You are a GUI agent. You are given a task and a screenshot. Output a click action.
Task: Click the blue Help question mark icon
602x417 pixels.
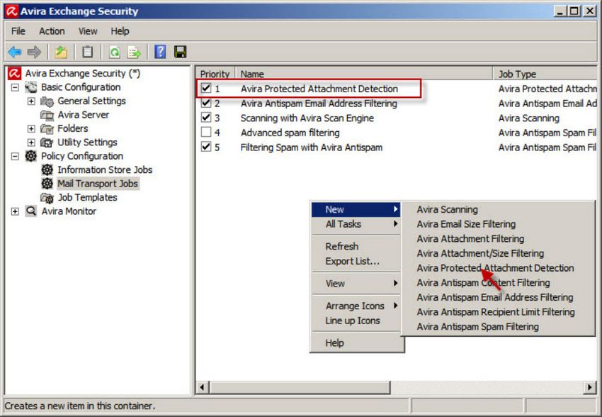pos(160,52)
